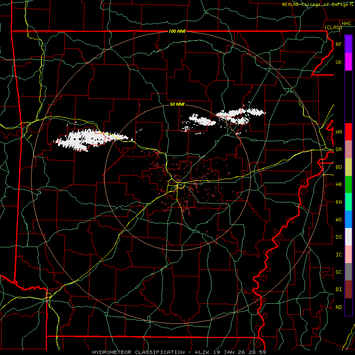The image size is (355, 355).
Task: Click the 50 NMI range ring label
Action: pos(177,104)
